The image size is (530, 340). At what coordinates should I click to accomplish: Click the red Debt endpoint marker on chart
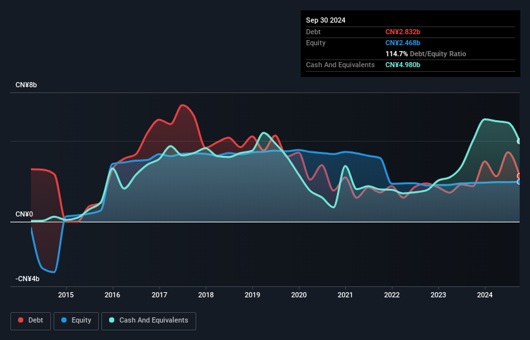pyautogui.click(x=520, y=176)
